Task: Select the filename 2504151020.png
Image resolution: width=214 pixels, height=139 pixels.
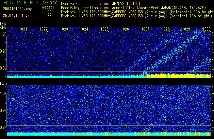Action: (17, 9)
